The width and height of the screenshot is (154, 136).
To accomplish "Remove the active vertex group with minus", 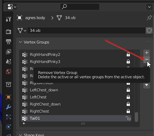I will [147, 59].
